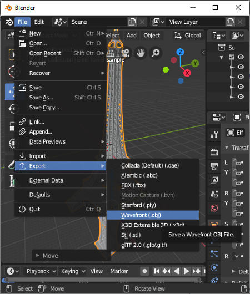Toggle the camera view icon in viewport
Screen dimensions: 250x294
click(126, 53)
